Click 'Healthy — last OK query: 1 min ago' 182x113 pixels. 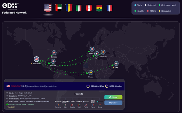pyautogui.click(x=21, y=104)
